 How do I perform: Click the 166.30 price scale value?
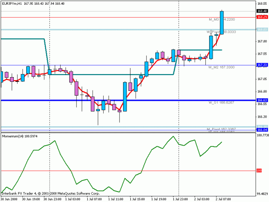click(262, 117)
